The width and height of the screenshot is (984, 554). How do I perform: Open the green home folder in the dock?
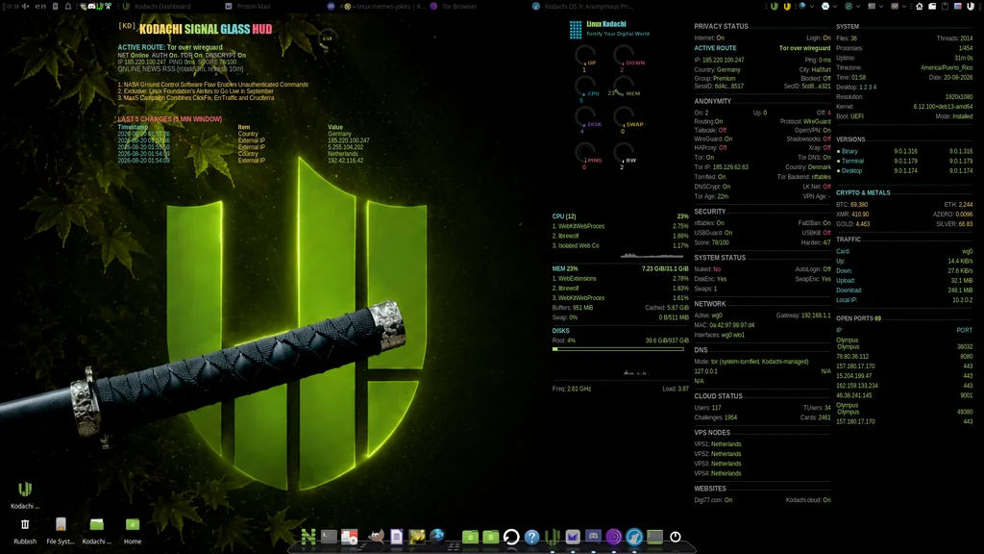click(470, 537)
